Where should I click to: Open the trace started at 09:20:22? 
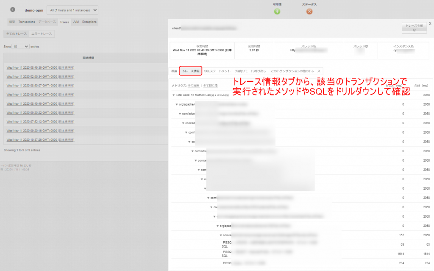click(40, 113)
